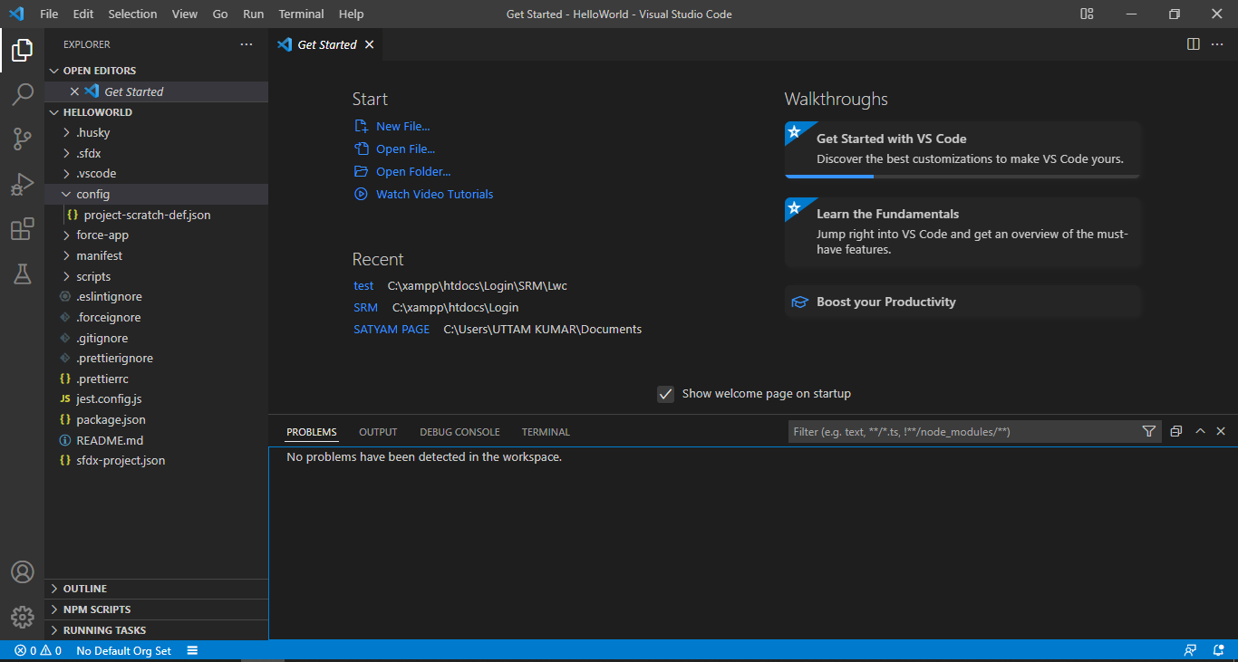Open the Testing beaker icon
Screen dimensions: 1238x662
pyautogui.click(x=22, y=273)
